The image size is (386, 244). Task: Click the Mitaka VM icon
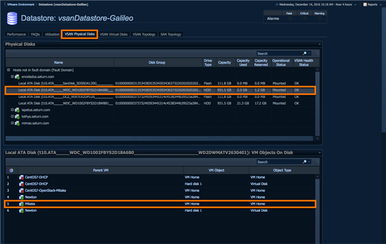(x=22, y=204)
